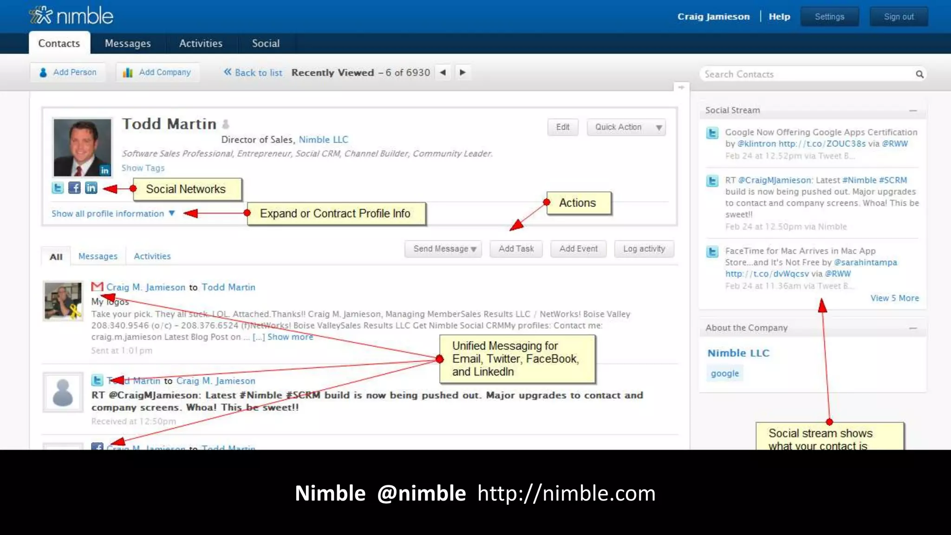Image resolution: width=951 pixels, height=535 pixels.
Task: Expand Show Tags under the profile
Action: (x=143, y=168)
